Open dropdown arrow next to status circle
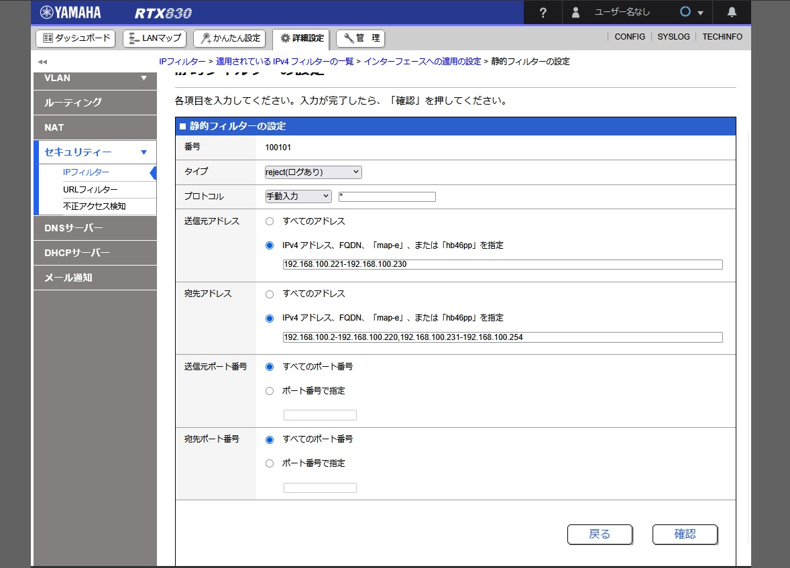 700,13
